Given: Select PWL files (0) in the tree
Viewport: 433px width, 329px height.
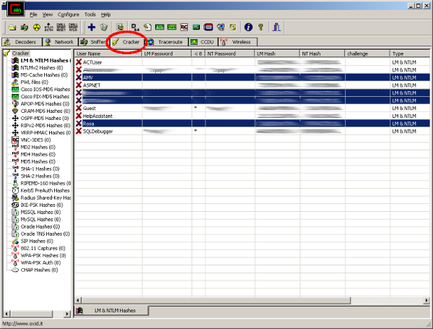Looking at the screenshot, I should [x=34, y=82].
